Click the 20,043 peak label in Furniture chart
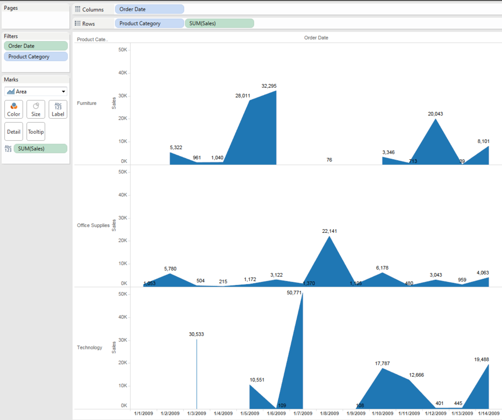Viewport: 502px width, 420px height. (x=435, y=114)
